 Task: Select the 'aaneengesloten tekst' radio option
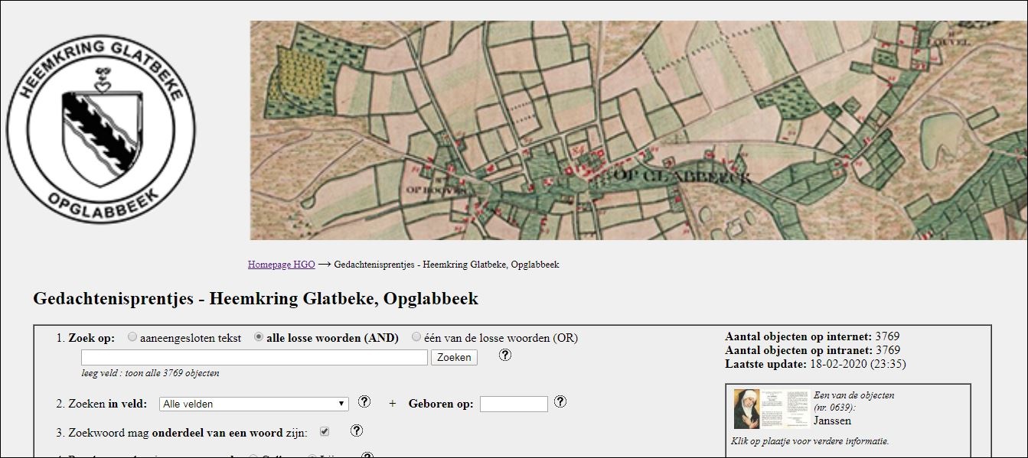coord(133,336)
